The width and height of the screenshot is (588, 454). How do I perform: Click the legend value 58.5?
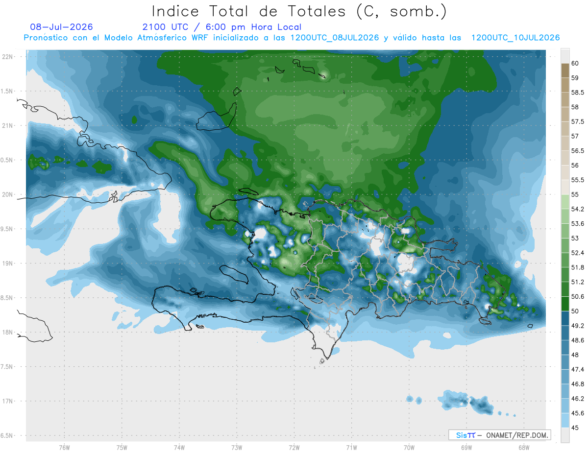(578, 92)
